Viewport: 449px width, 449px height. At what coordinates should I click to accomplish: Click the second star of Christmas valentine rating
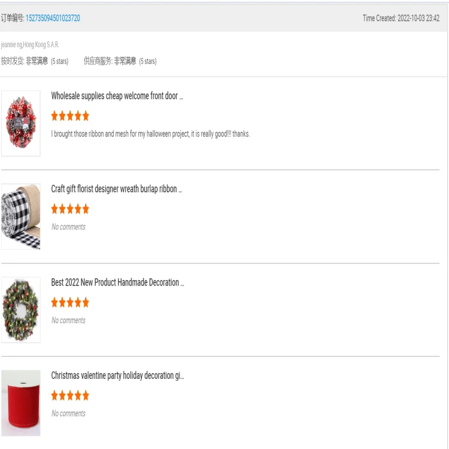click(62, 395)
